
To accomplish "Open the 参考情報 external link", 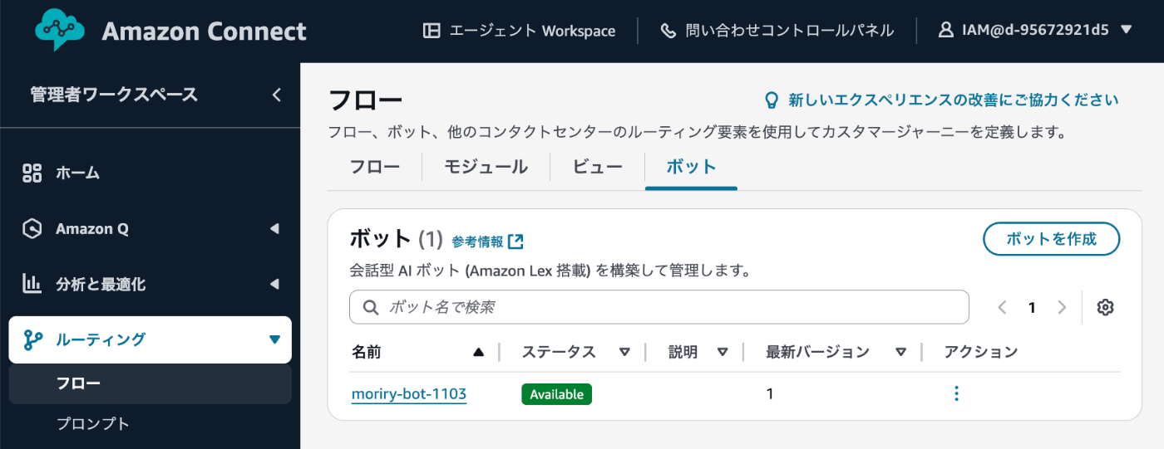I will (x=487, y=242).
